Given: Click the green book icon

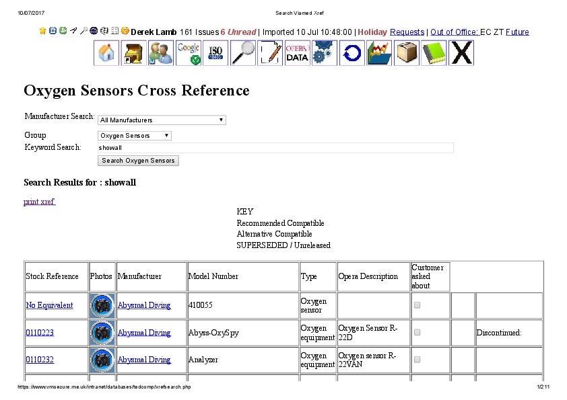Looking at the screenshot, I should click(434, 53).
